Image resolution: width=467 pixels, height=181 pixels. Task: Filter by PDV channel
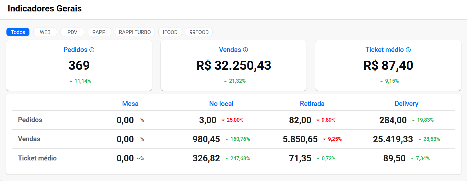(x=72, y=32)
